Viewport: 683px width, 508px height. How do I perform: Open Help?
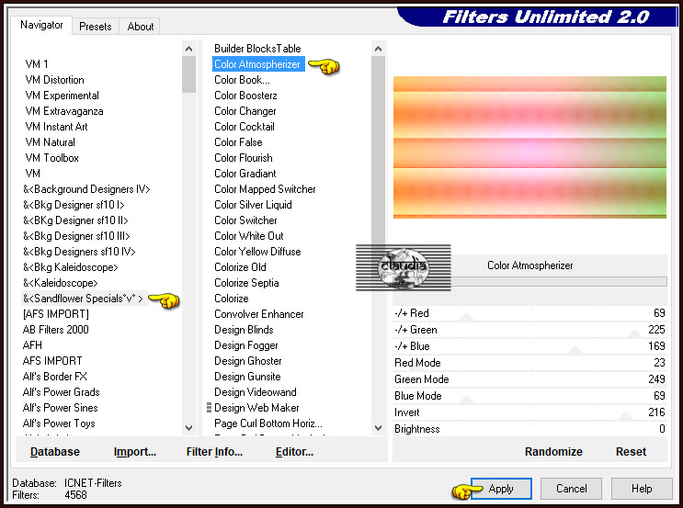pyautogui.click(x=642, y=489)
